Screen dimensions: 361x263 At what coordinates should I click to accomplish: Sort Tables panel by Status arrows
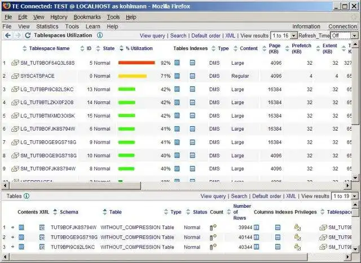188,212
